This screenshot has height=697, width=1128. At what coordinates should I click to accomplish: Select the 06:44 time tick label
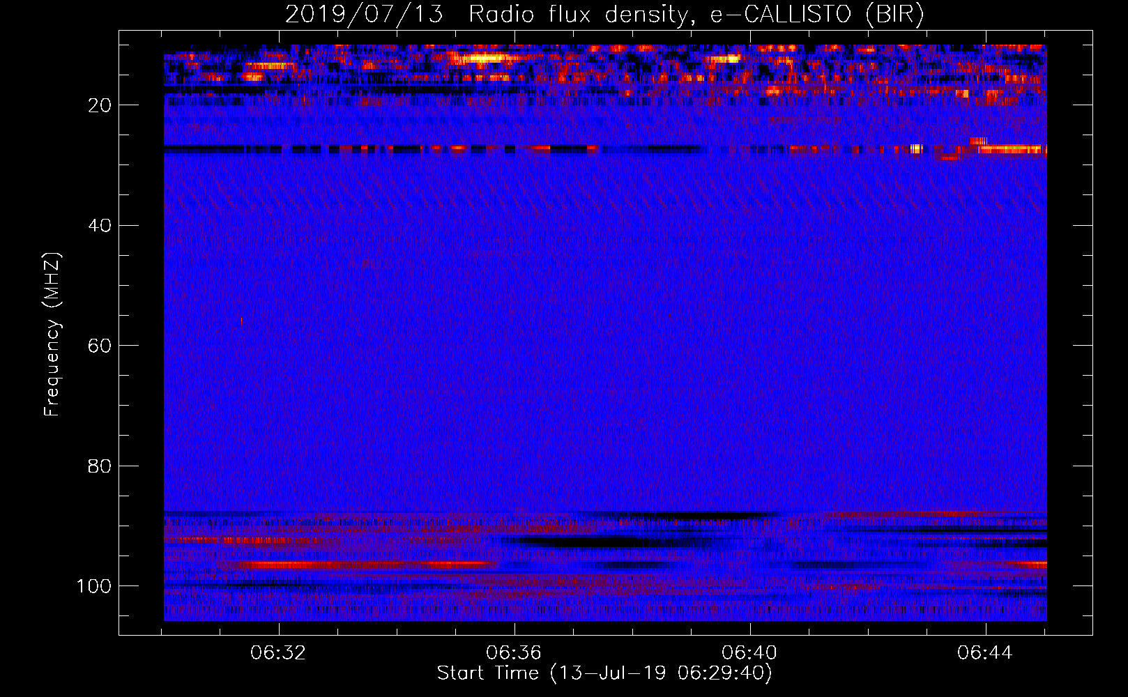click(985, 653)
